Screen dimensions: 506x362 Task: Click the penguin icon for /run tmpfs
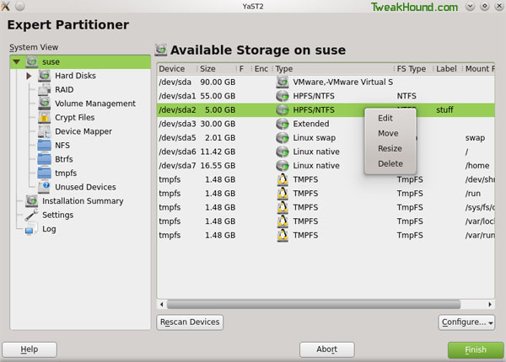[x=283, y=194]
